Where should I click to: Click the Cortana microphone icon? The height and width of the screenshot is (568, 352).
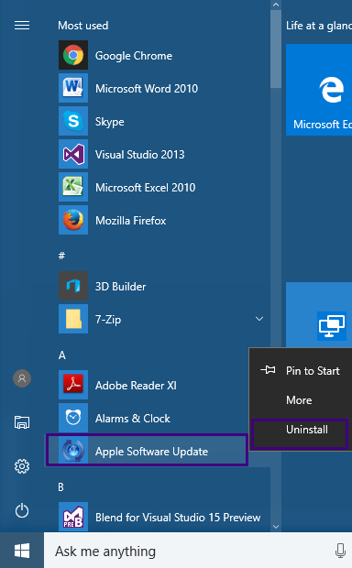pyautogui.click(x=340, y=551)
